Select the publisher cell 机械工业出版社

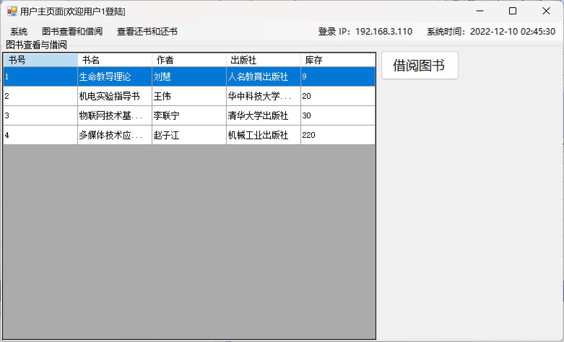point(264,135)
